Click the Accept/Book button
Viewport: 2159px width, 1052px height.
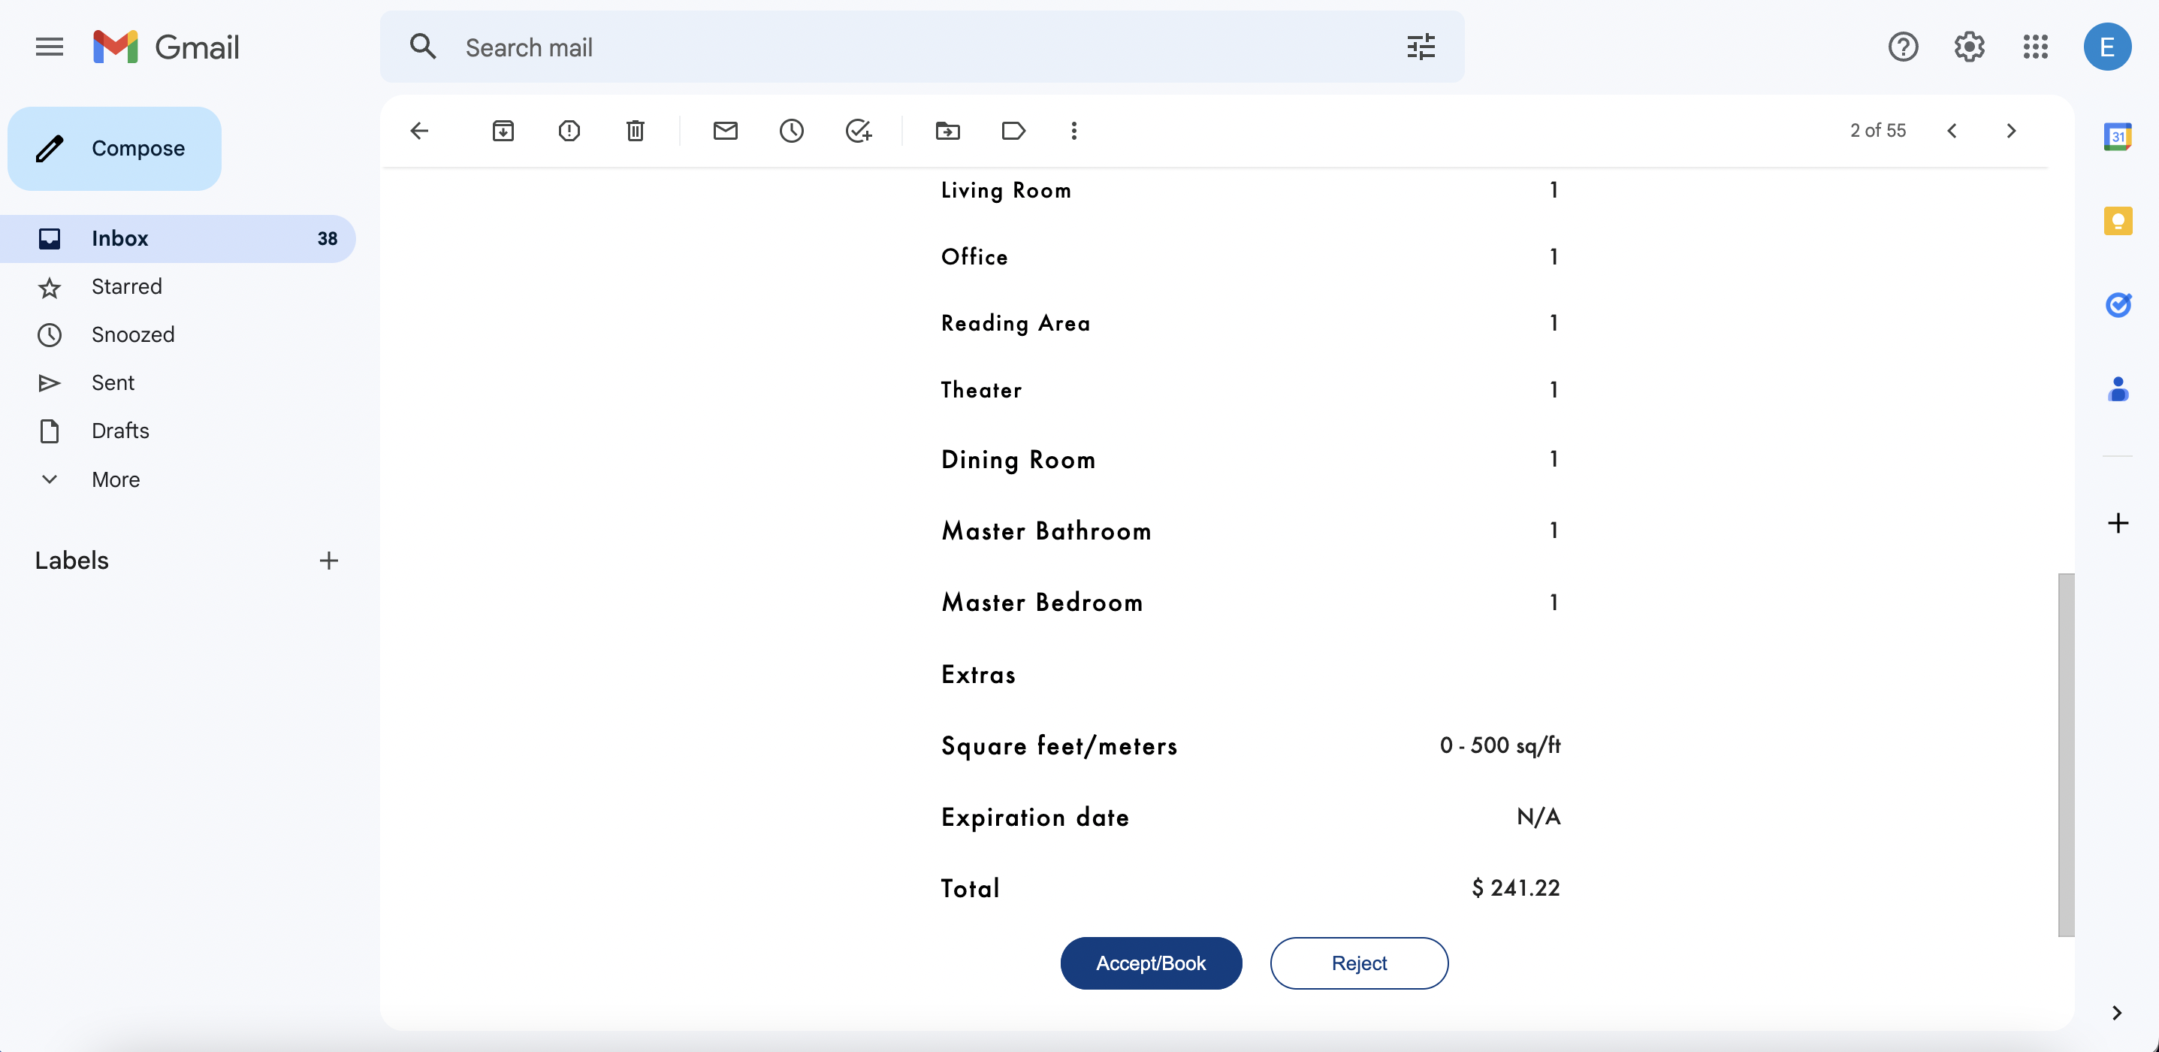point(1151,963)
